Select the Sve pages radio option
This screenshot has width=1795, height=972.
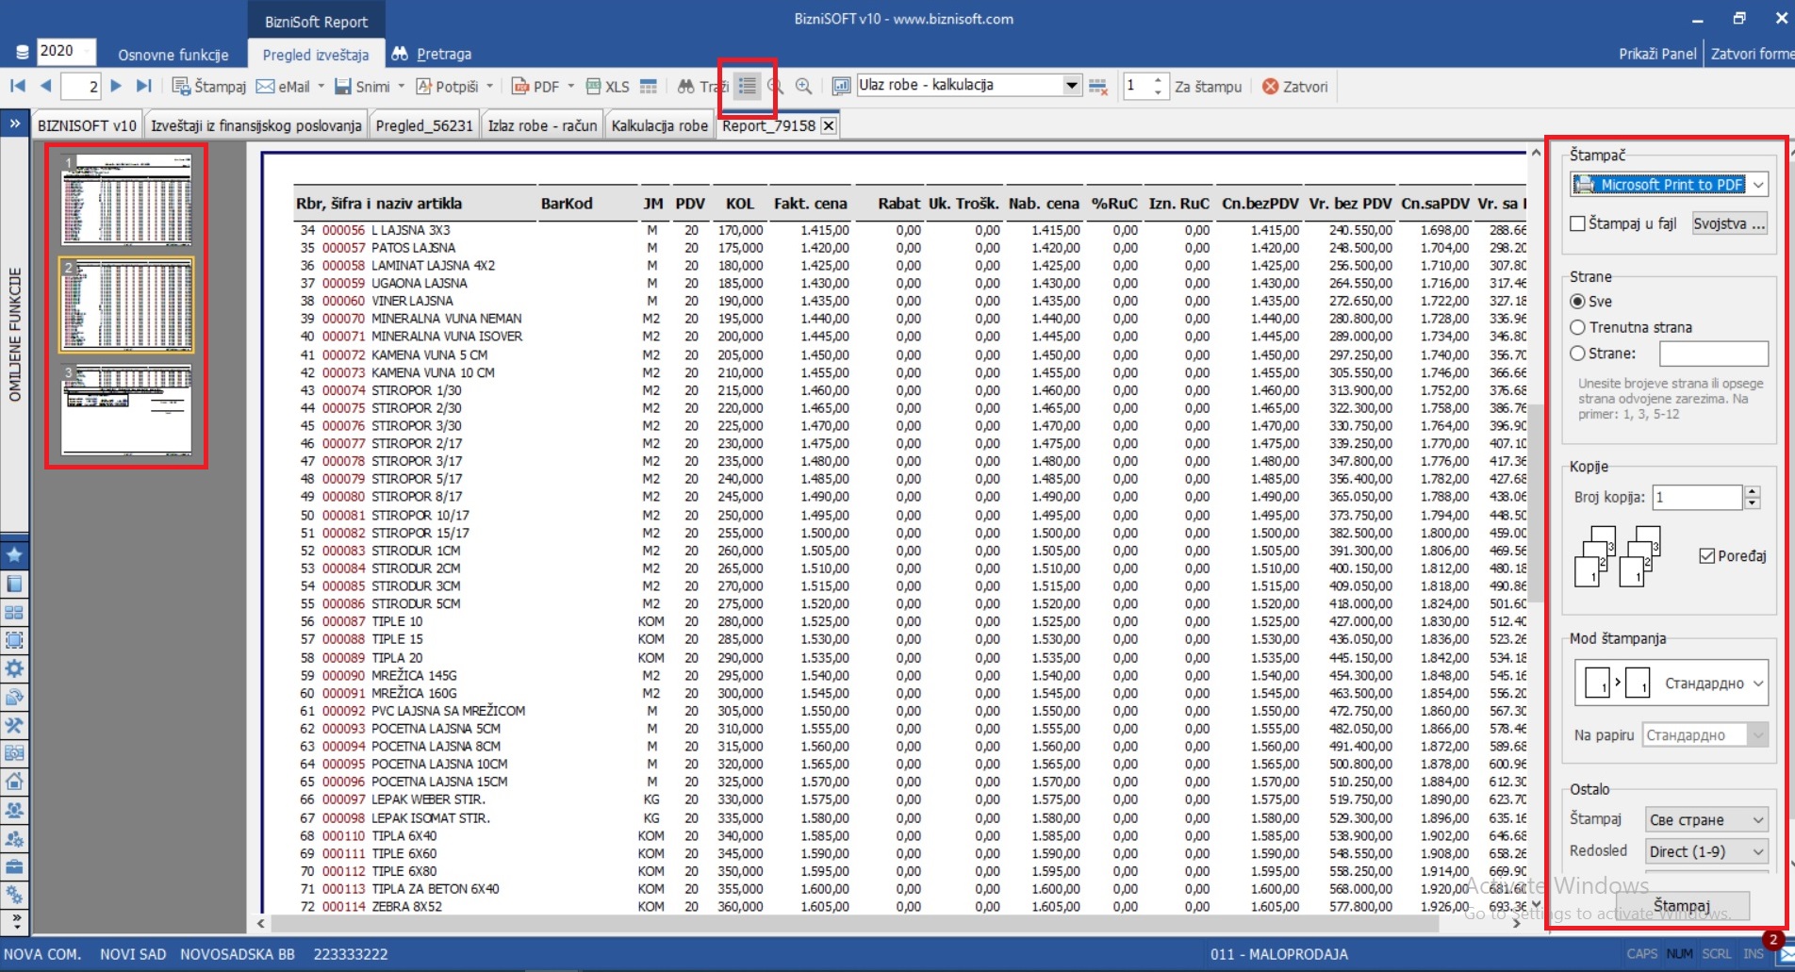pyautogui.click(x=1577, y=302)
